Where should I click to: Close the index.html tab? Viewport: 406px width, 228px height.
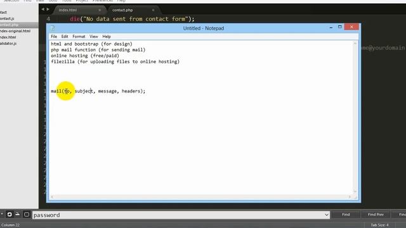[x=100, y=10]
